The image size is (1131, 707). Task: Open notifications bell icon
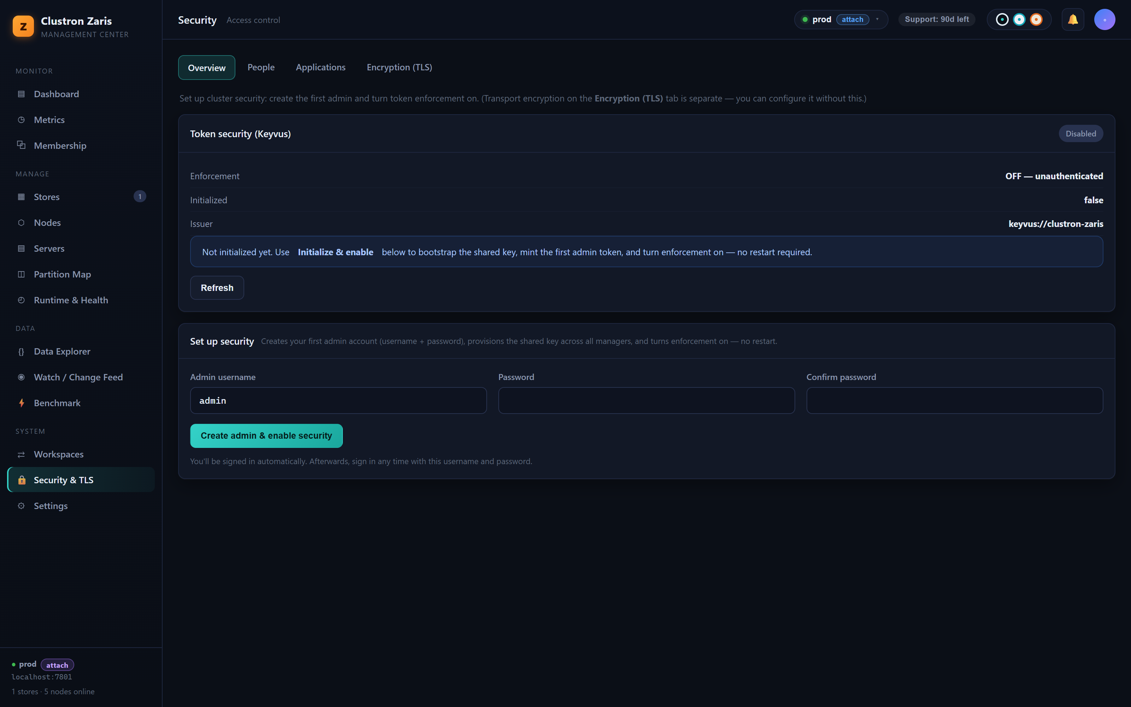pyautogui.click(x=1073, y=20)
